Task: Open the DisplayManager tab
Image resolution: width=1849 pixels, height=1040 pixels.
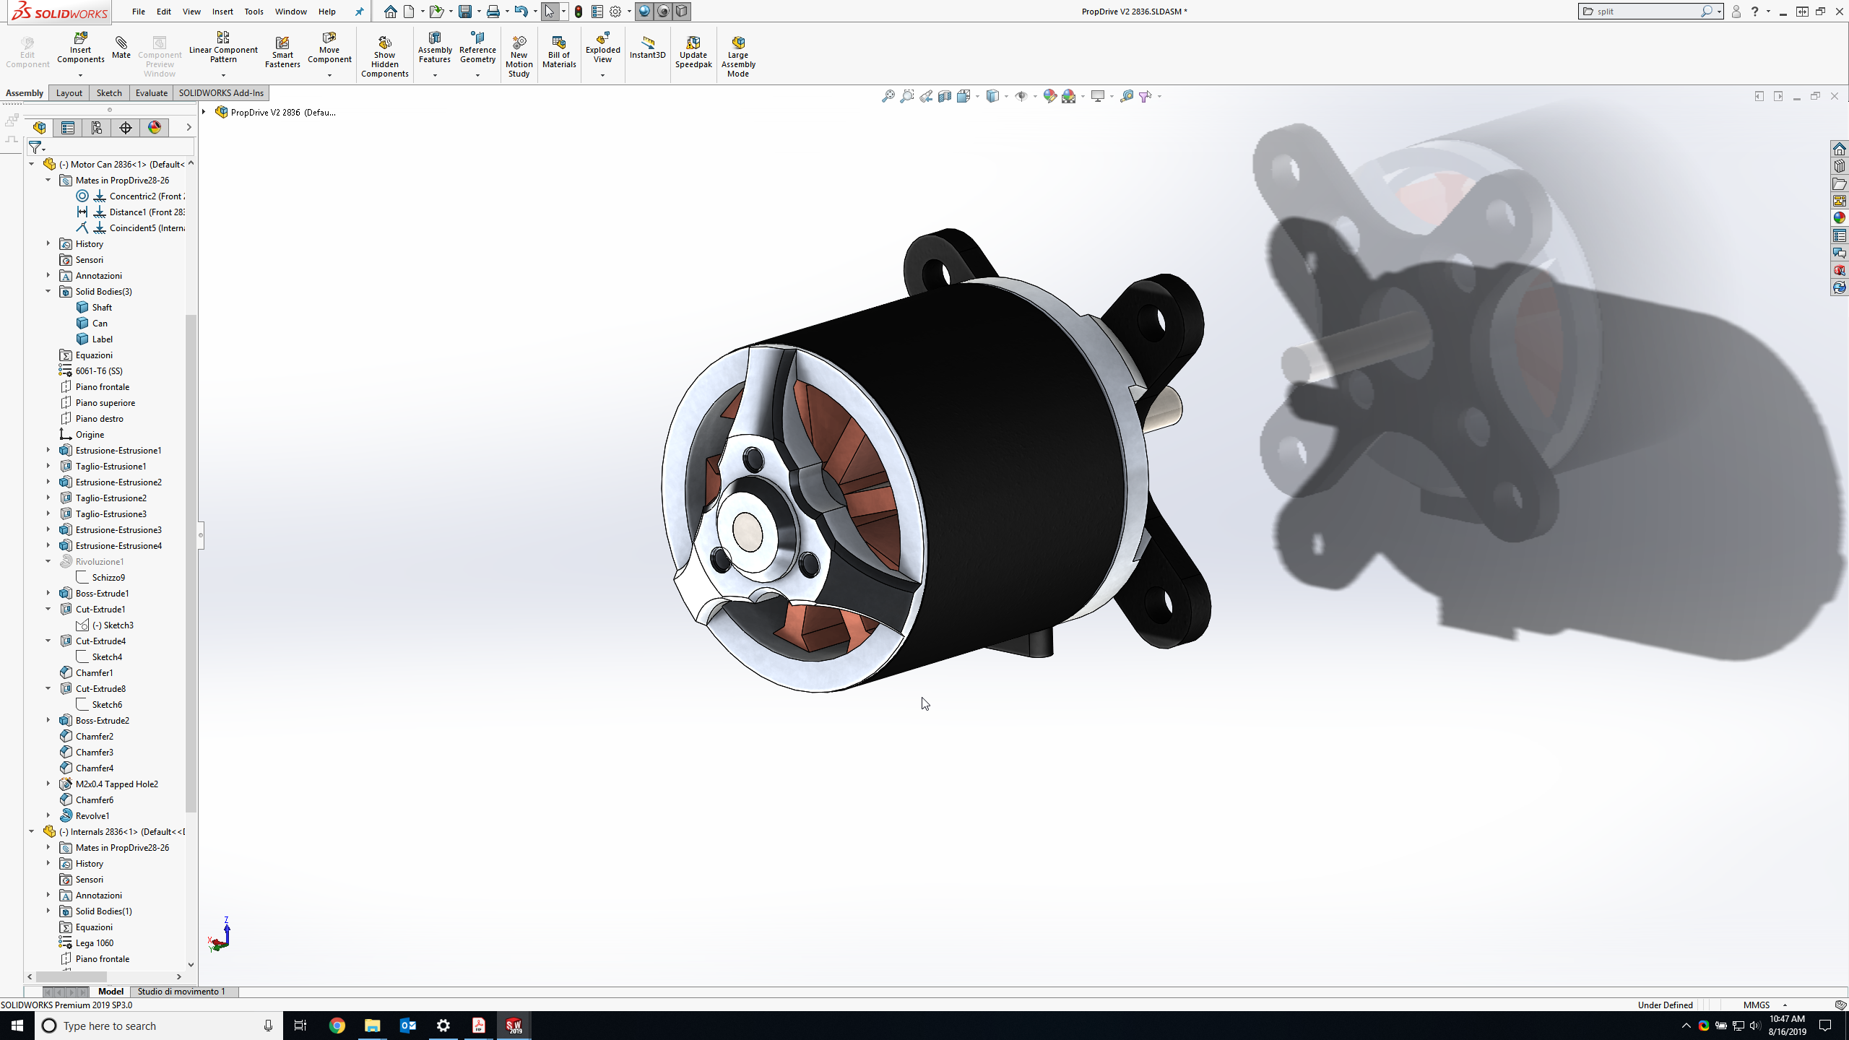Action: click(155, 128)
